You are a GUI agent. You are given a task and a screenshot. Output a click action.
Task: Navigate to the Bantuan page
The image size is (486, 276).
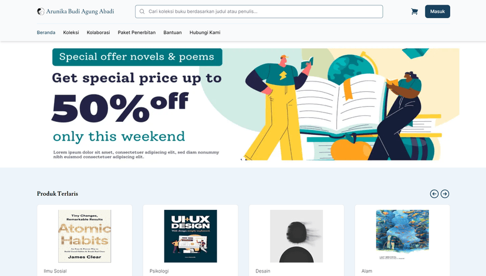click(x=173, y=33)
